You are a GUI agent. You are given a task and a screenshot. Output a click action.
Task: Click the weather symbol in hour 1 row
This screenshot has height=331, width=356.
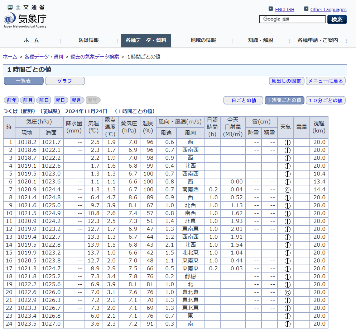click(x=288, y=143)
